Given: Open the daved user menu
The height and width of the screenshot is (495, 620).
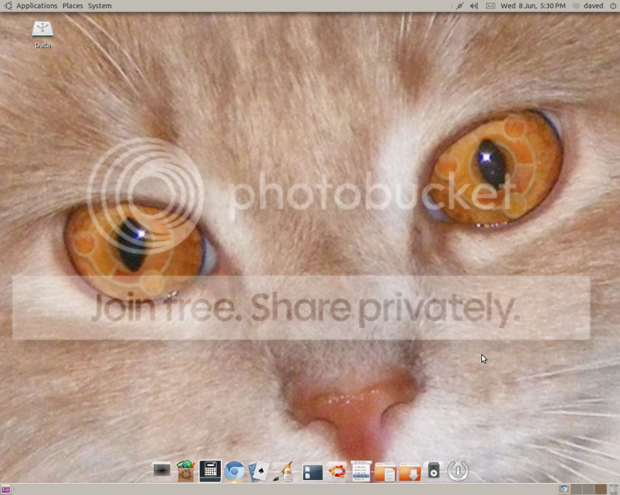Looking at the screenshot, I should (593, 6).
